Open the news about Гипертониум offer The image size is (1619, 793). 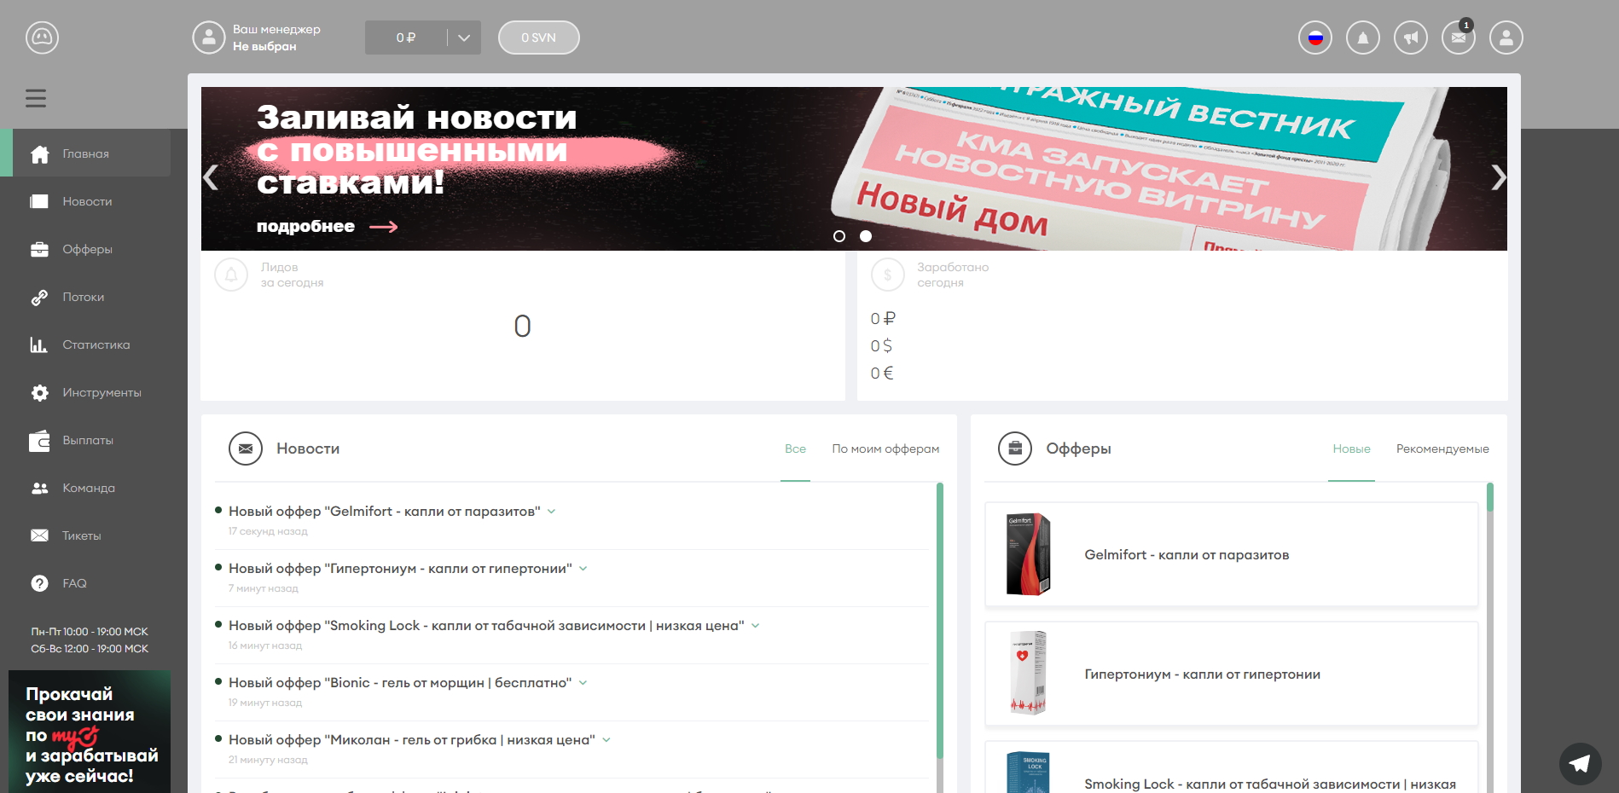click(x=400, y=569)
